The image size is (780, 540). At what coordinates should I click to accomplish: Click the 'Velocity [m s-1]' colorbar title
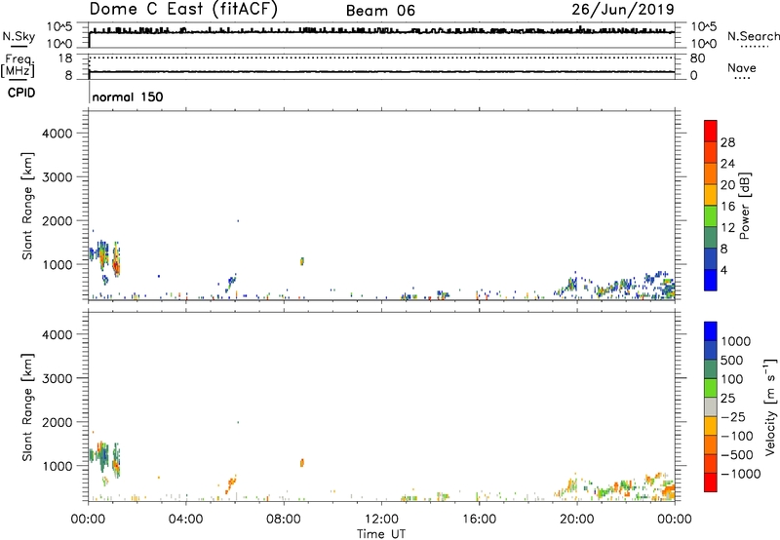pyautogui.click(x=770, y=406)
